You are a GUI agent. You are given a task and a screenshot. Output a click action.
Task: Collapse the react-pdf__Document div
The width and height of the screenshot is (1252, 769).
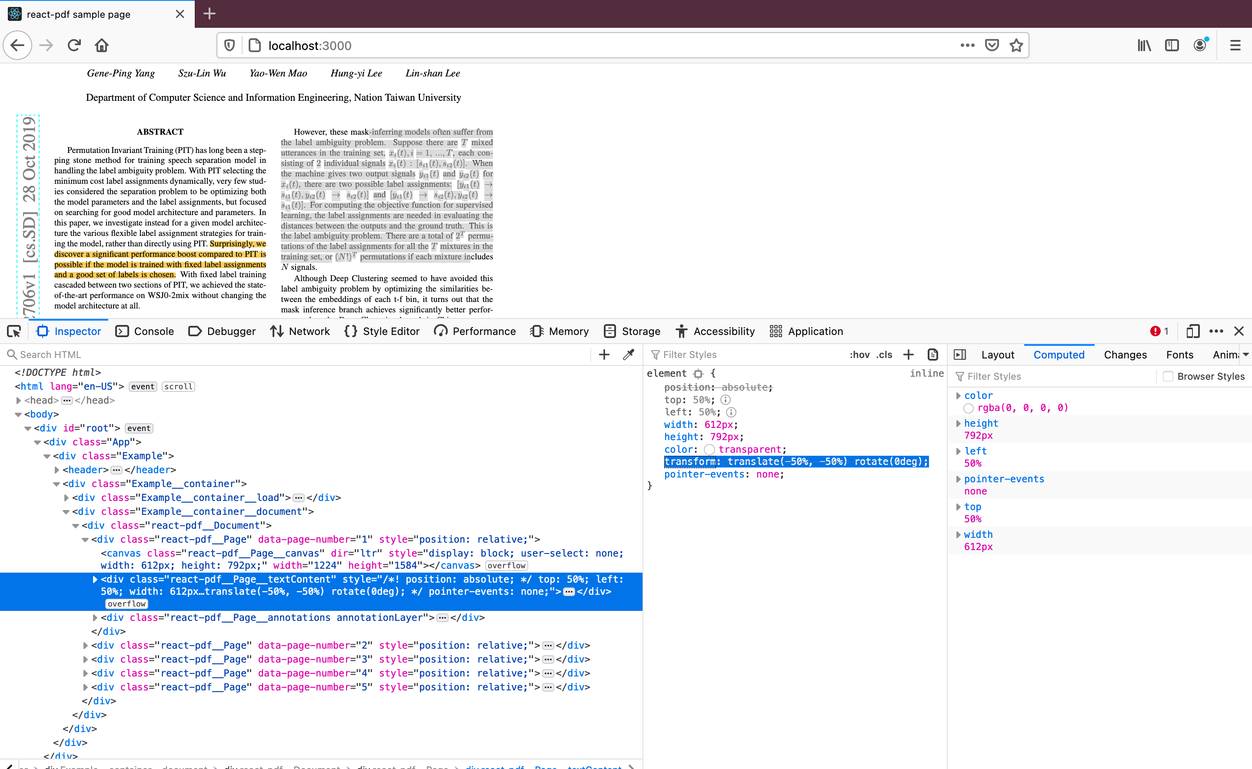pyautogui.click(x=75, y=525)
